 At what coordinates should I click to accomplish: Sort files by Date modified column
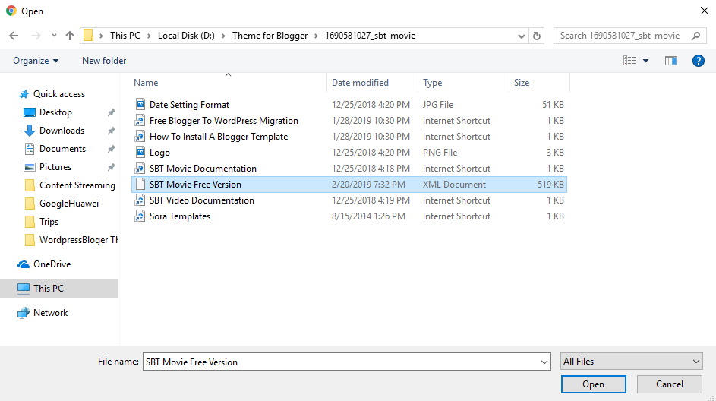pyautogui.click(x=361, y=83)
